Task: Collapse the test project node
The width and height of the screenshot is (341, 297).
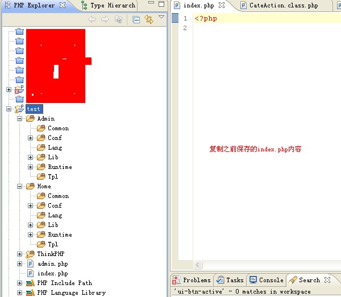Action: coord(9,109)
